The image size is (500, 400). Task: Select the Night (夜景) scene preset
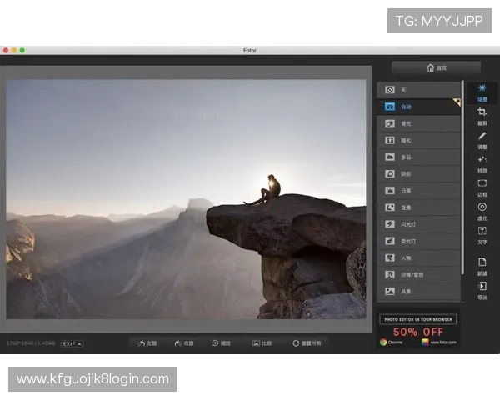[418, 207]
